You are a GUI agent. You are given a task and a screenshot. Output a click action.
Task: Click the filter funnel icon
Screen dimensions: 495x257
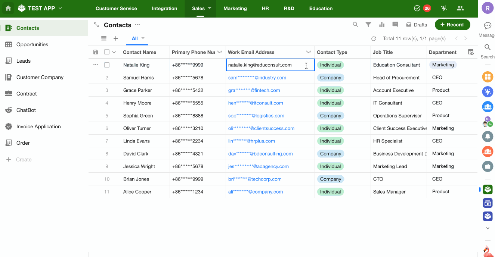tap(368, 25)
